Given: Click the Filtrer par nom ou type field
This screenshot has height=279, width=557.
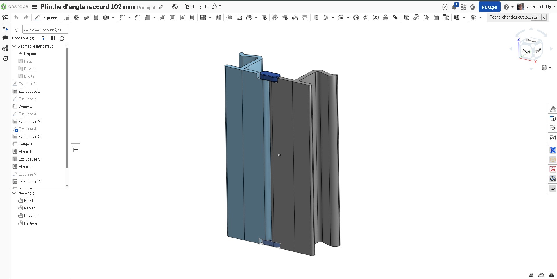Looking at the screenshot, I should [x=45, y=29].
